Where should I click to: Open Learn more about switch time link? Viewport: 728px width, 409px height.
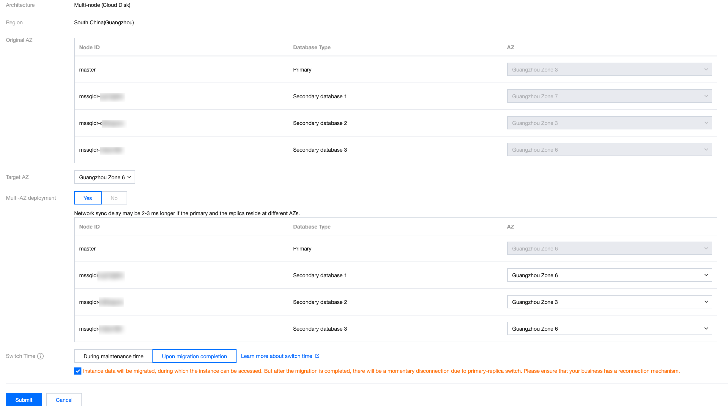pyautogui.click(x=276, y=356)
